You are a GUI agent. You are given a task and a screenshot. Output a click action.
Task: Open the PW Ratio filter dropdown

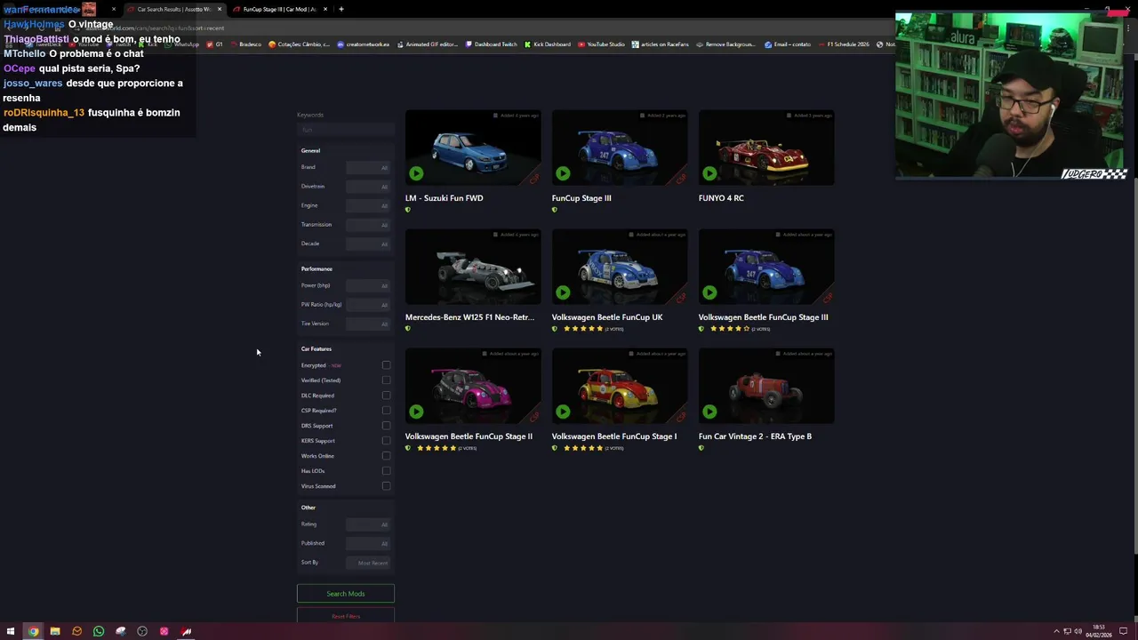pyautogui.click(x=368, y=305)
